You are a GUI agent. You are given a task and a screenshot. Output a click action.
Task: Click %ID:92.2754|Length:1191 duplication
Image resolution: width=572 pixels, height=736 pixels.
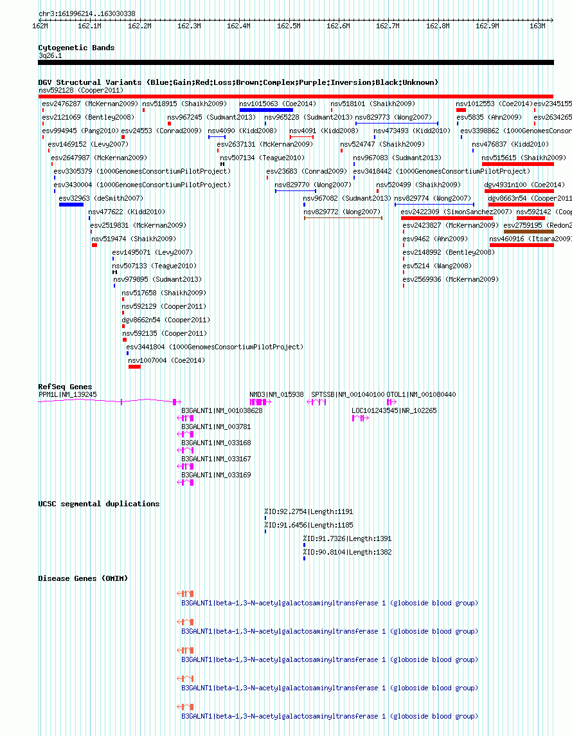click(308, 511)
